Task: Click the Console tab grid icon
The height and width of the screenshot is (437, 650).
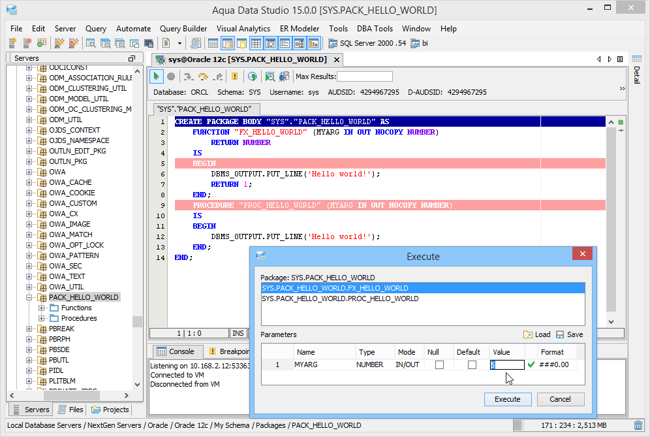Action: pos(161,351)
